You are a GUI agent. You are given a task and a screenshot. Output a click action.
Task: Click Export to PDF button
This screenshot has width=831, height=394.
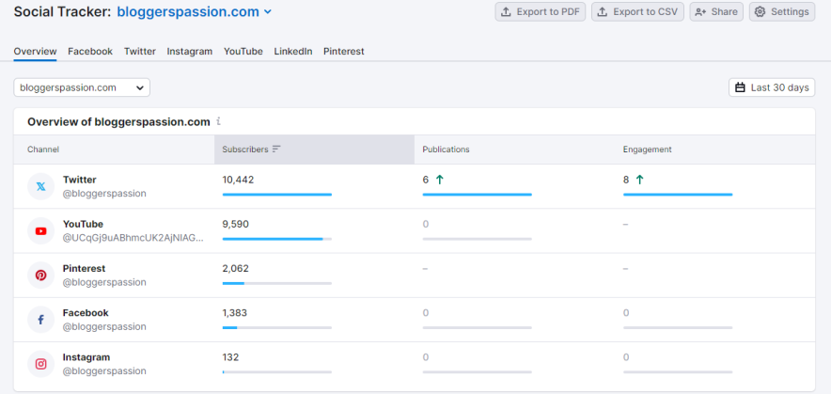540,11
